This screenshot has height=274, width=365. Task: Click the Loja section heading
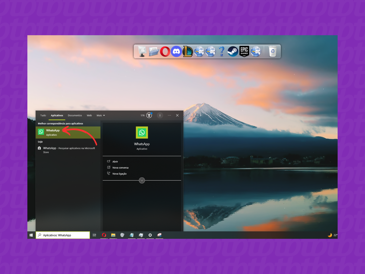coord(40,142)
